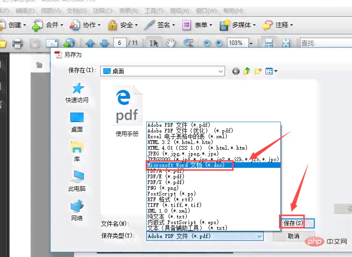Click the 查找 search field

[326, 43]
